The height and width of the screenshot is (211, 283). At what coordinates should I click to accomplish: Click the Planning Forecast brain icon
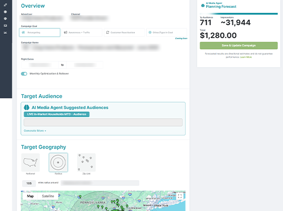[203, 5]
